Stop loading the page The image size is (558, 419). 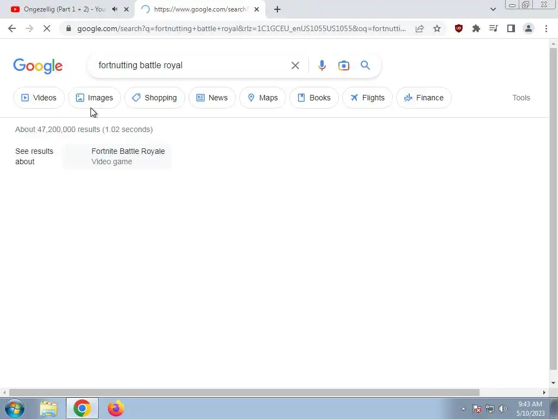tap(47, 28)
